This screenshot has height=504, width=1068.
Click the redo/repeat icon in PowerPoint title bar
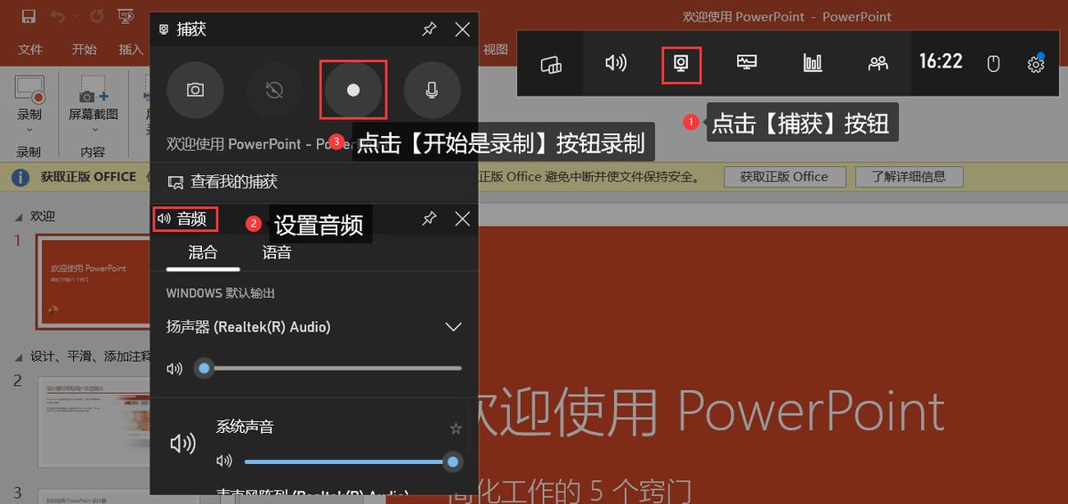tap(96, 16)
